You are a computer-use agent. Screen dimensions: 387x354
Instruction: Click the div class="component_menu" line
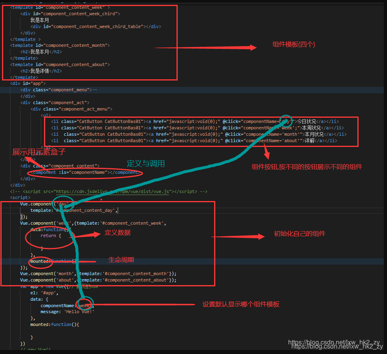(x=56, y=90)
